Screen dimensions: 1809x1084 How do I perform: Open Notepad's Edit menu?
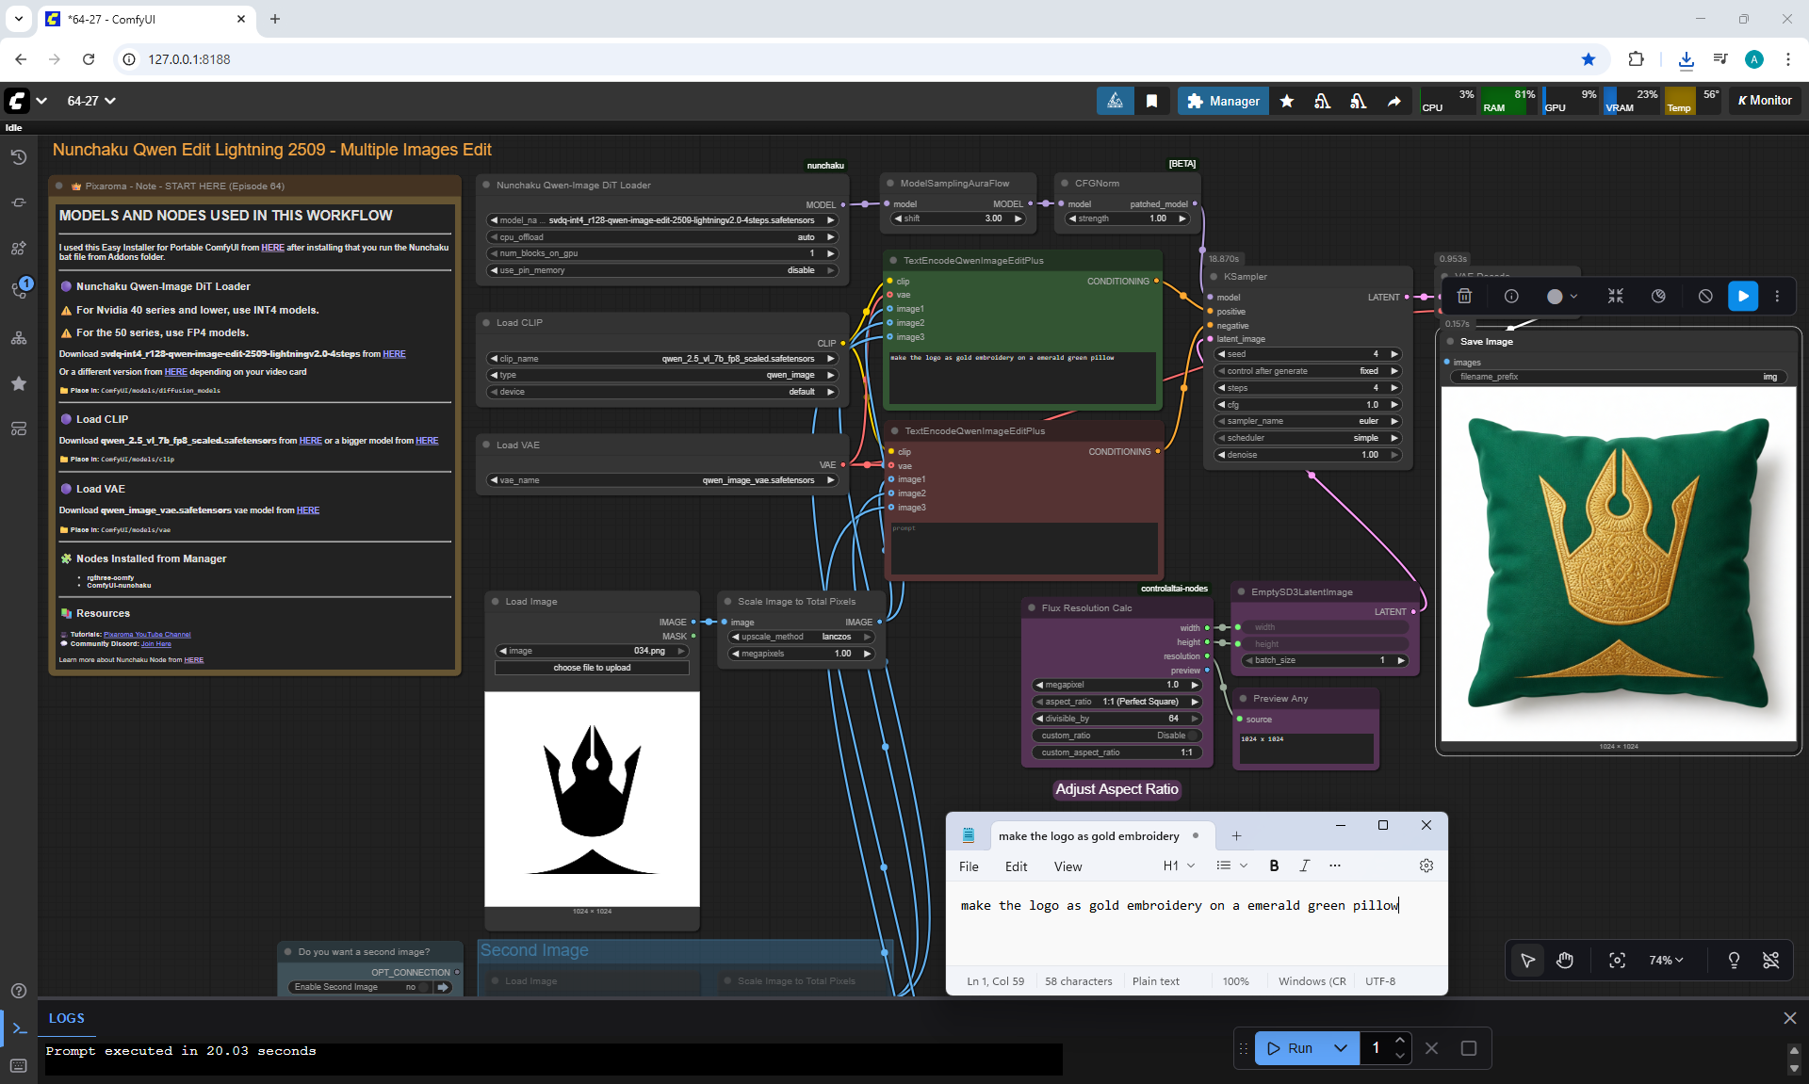tap(1016, 866)
